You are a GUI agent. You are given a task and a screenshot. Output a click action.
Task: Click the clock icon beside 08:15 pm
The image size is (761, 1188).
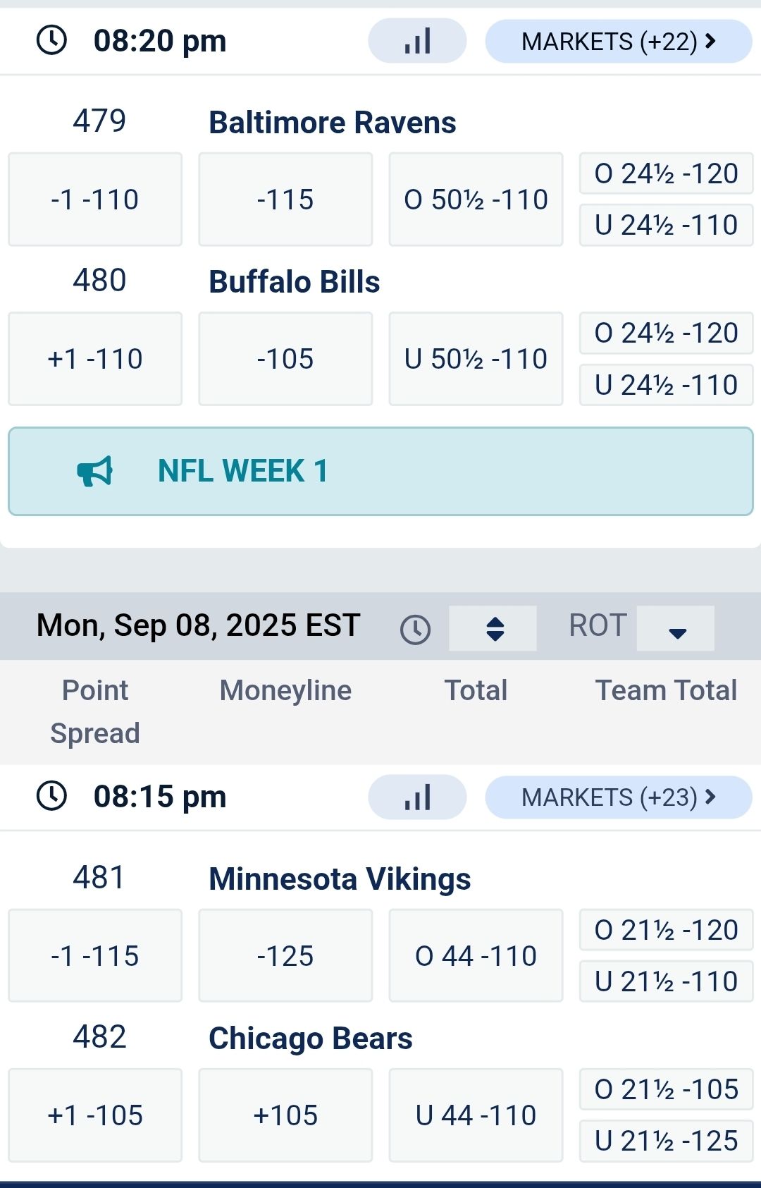click(51, 796)
